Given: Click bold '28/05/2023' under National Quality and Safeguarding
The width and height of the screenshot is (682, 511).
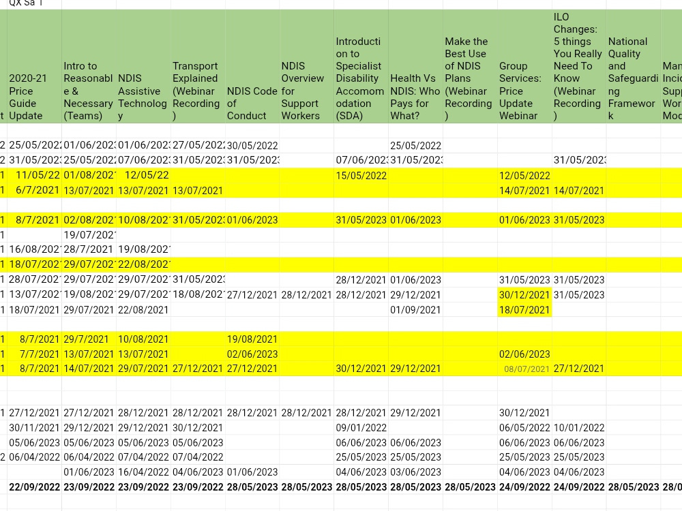Looking at the screenshot, I should [x=634, y=487].
